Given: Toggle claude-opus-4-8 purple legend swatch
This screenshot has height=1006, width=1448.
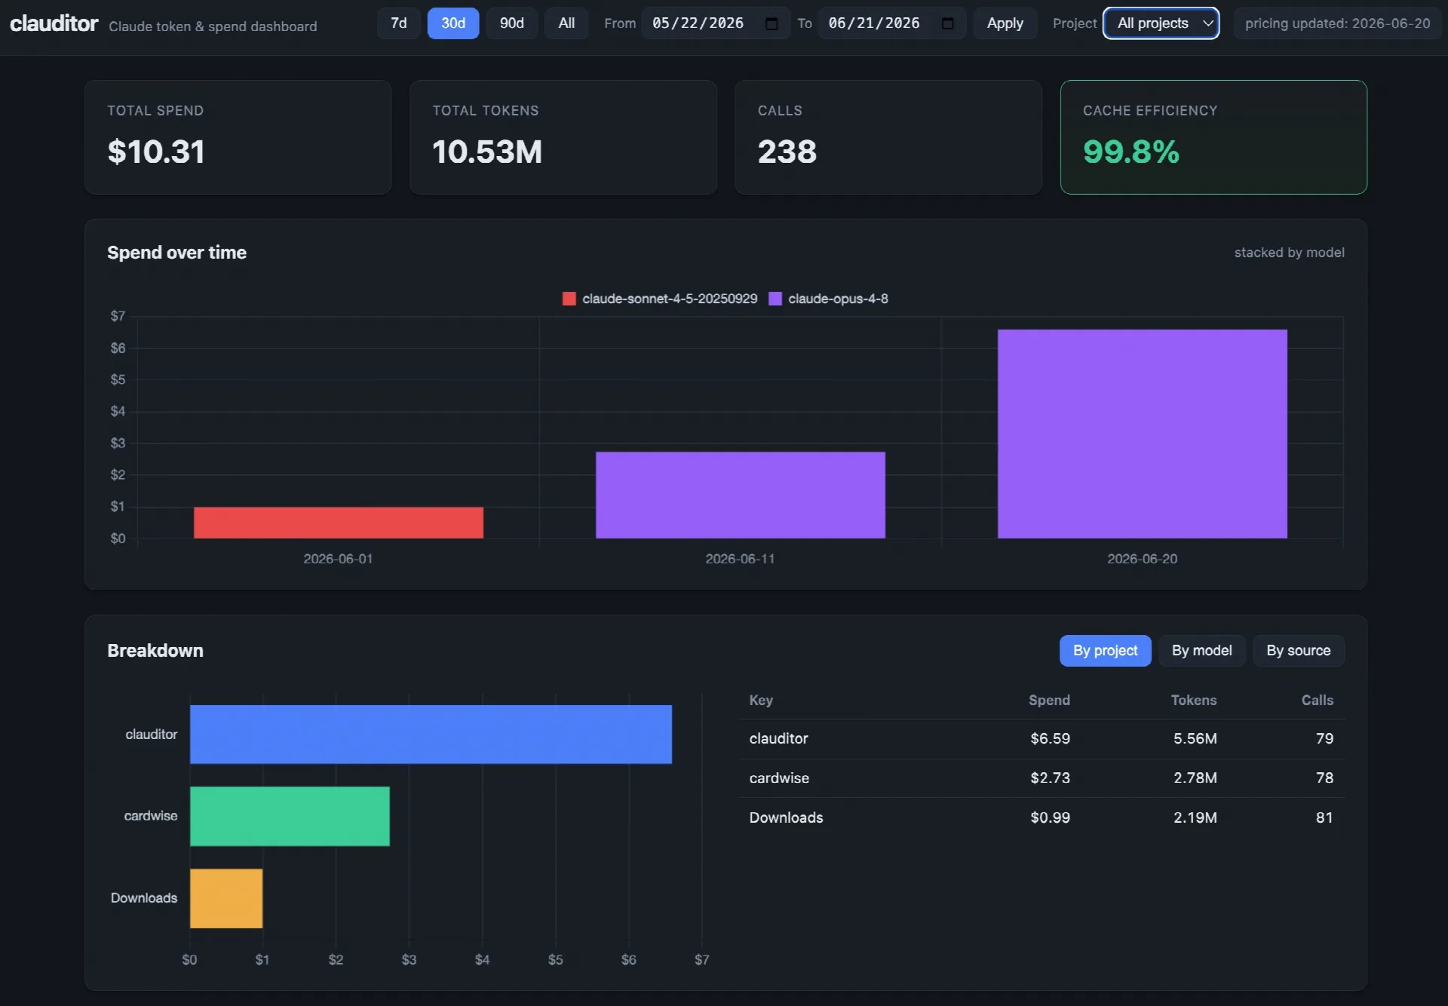Looking at the screenshot, I should click(775, 299).
